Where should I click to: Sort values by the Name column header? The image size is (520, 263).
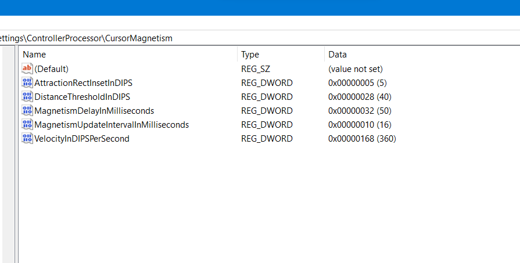point(128,55)
